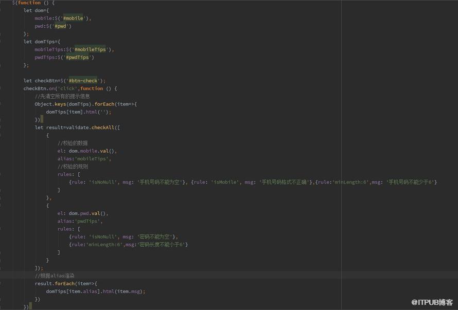Image resolution: width=458 pixels, height=310 pixels.
Task: Click the domTips[item].html('') statement
Action: 79,112
